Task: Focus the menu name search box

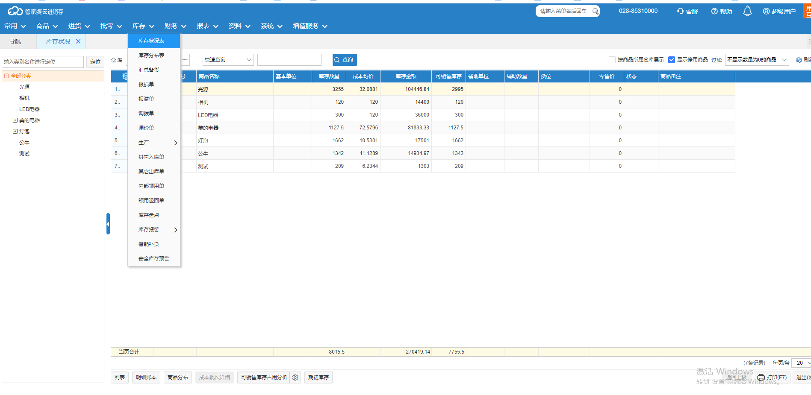Action: pyautogui.click(x=564, y=11)
